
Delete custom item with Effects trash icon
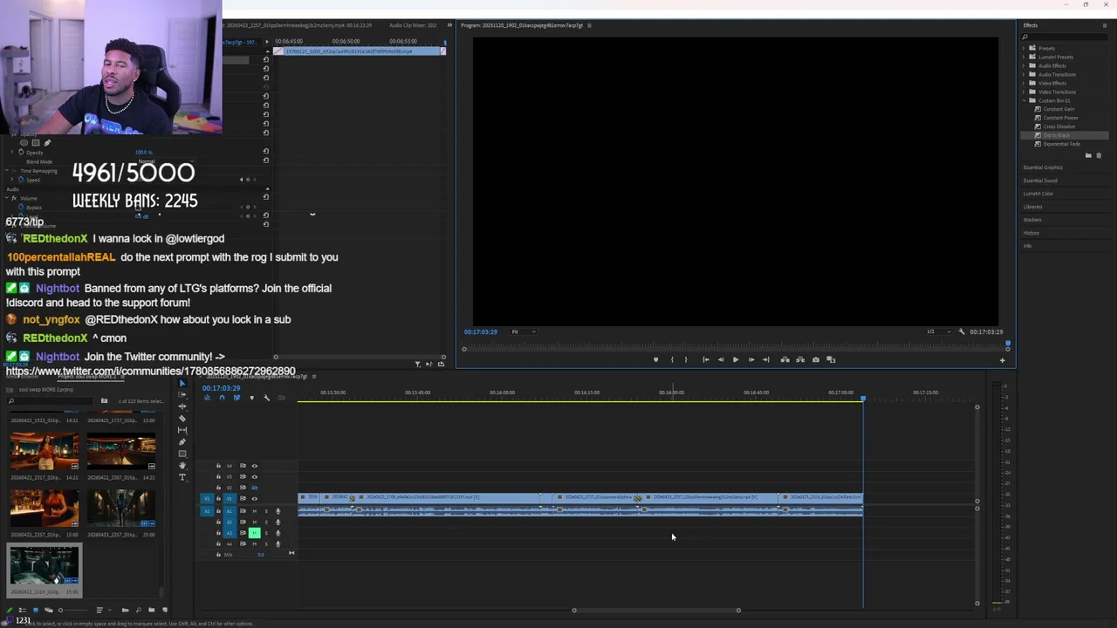(1098, 155)
